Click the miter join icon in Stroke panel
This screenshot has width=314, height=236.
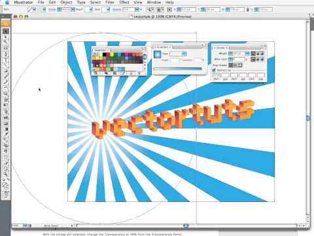253,59
